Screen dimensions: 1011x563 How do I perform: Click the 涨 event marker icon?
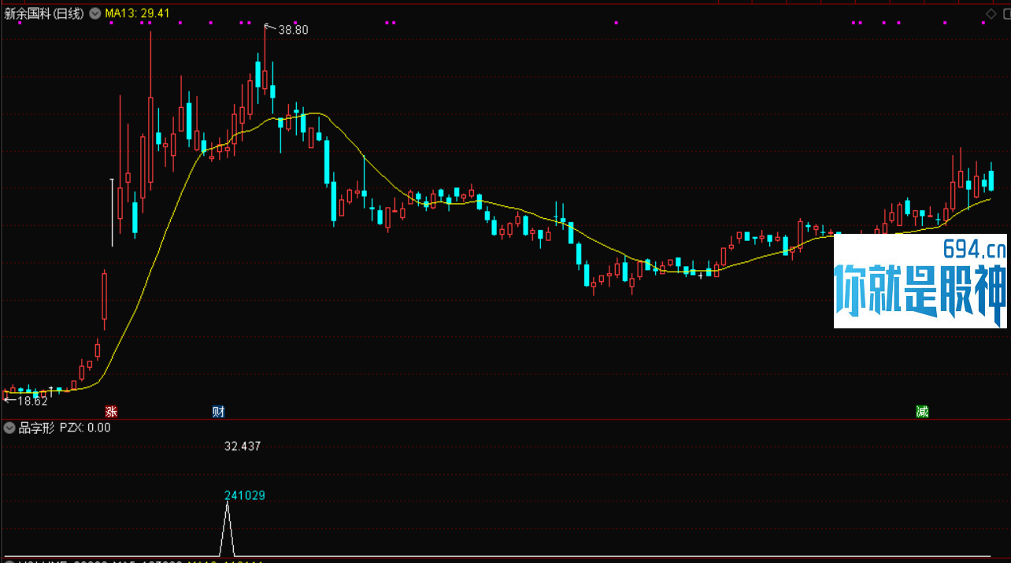pyautogui.click(x=111, y=411)
